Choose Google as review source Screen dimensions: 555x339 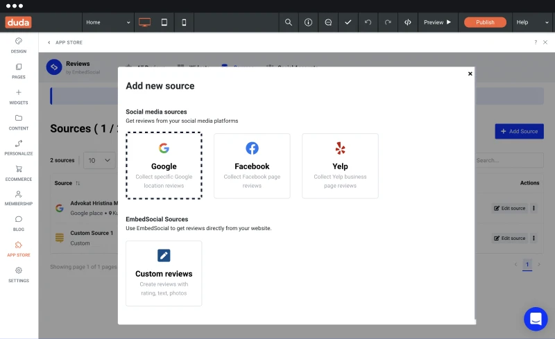(164, 166)
